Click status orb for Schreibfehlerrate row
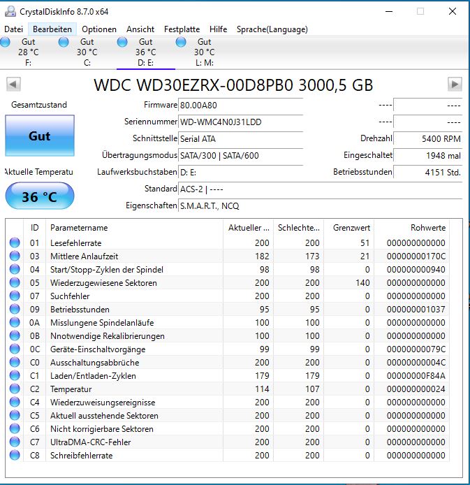Viewport: 470px width, 485px height. (x=15, y=456)
